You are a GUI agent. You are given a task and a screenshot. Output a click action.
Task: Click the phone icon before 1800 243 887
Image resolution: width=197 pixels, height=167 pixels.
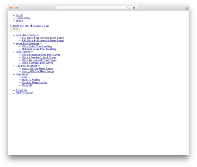(x=11, y=26)
